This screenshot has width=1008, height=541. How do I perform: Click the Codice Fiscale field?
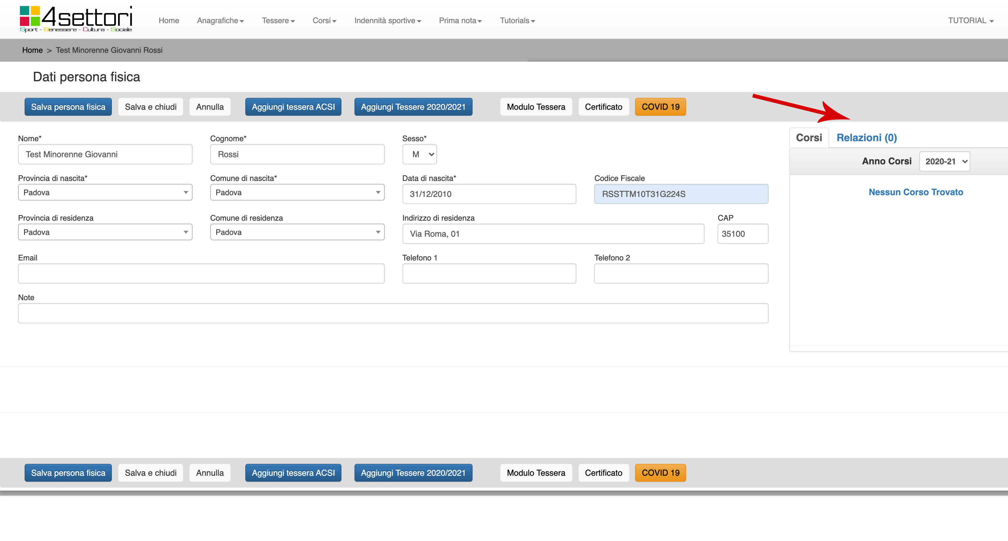click(681, 194)
